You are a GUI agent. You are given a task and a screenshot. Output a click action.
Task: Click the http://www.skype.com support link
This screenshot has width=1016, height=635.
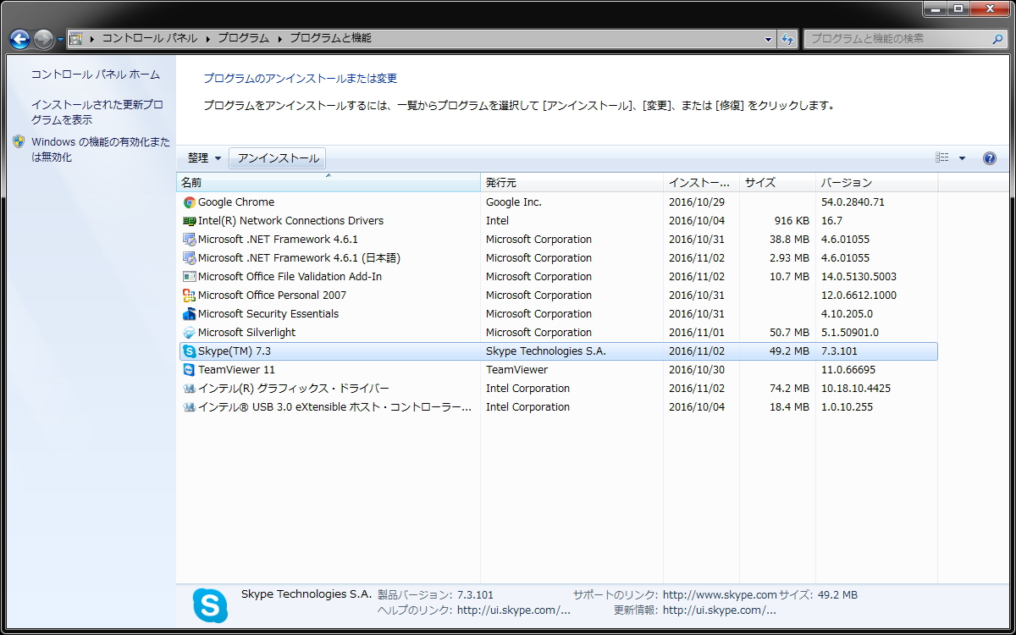720,595
